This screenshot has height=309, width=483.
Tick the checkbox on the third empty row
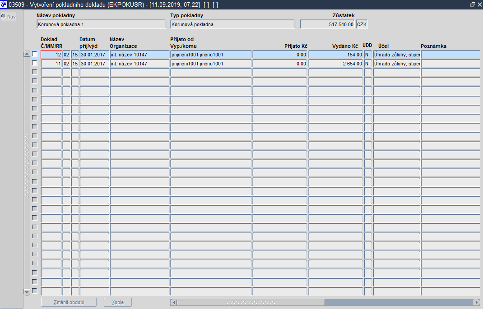coord(34,91)
